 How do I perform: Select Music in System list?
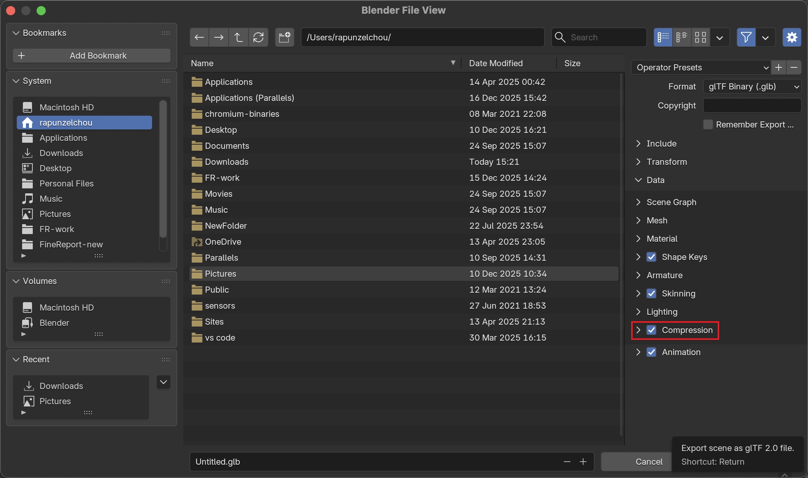tap(85, 199)
